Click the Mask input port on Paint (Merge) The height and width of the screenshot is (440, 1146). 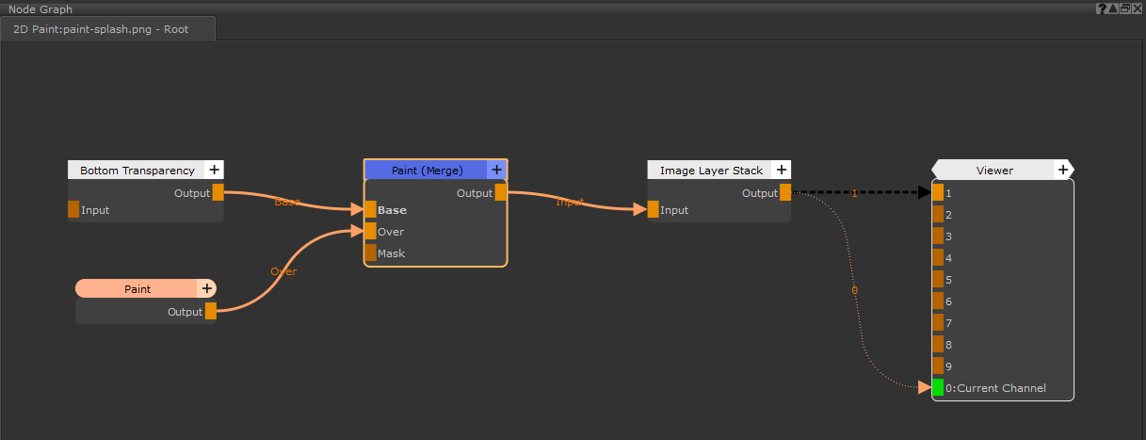tap(370, 253)
